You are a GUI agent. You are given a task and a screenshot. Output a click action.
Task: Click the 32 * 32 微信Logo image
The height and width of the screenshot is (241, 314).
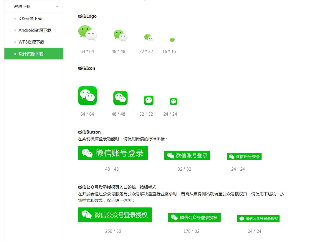coord(148,38)
